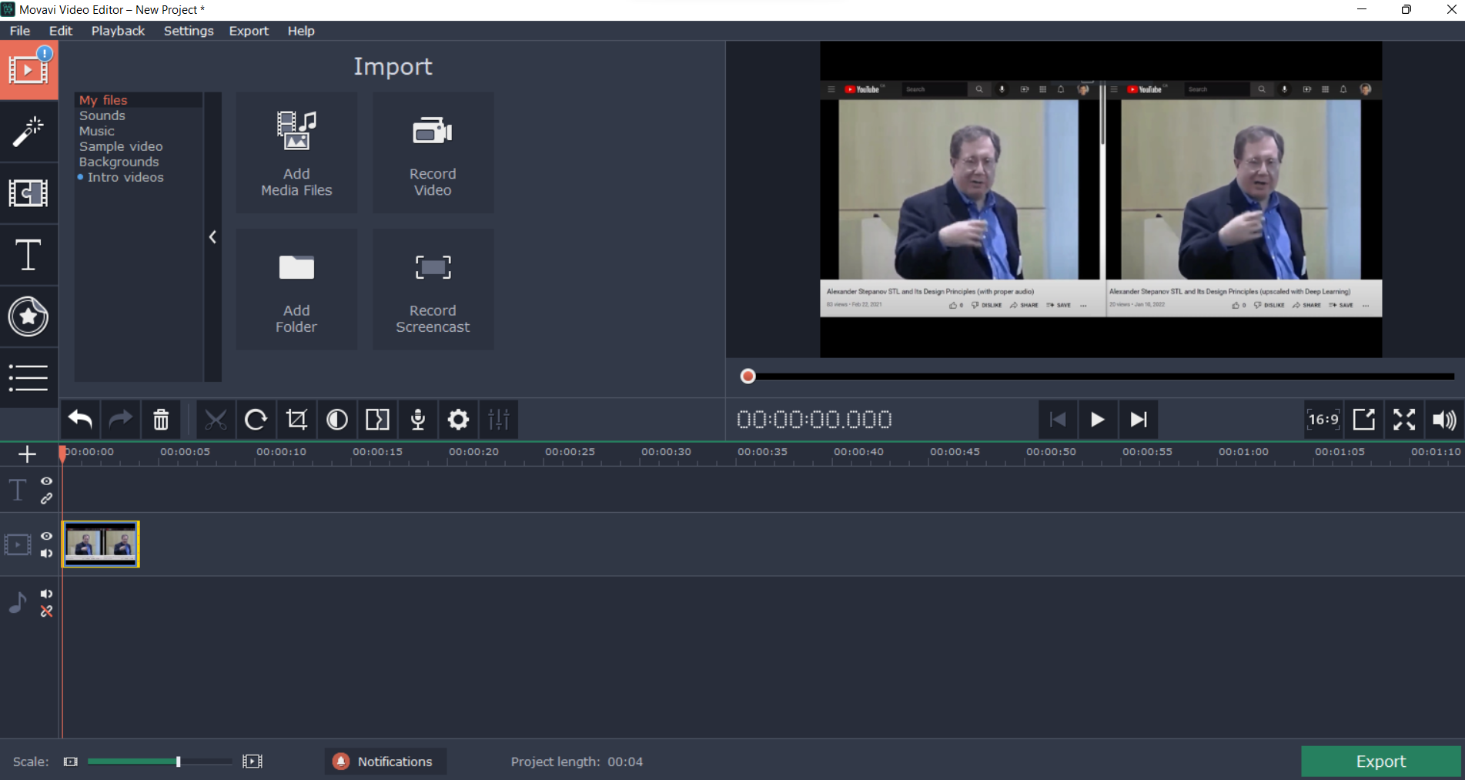Open the Playback menu
This screenshot has height=780, width=1465.
[118, 31]
